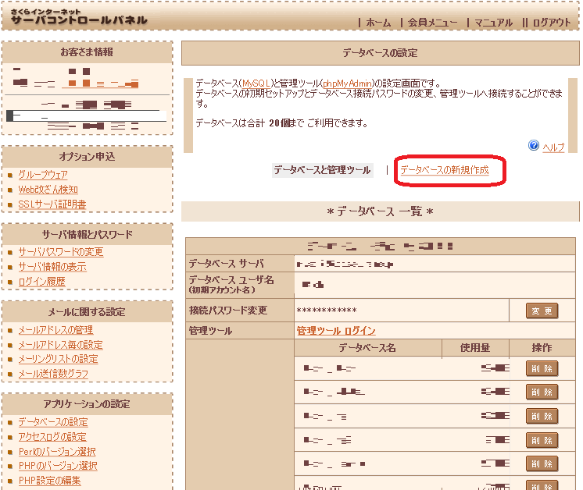The height and width of the screenshot is (490, 583).
Task: Open the ヘルプ help link
Action: tap(553, 147)
